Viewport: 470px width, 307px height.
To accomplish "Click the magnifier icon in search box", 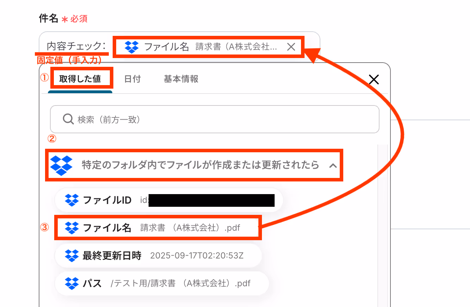I will point(68,119).
